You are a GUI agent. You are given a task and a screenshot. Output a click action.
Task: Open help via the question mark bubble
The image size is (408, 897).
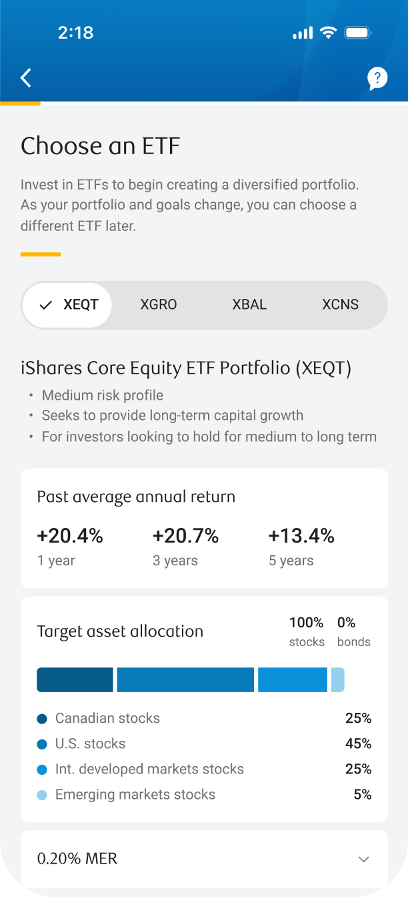377,77
